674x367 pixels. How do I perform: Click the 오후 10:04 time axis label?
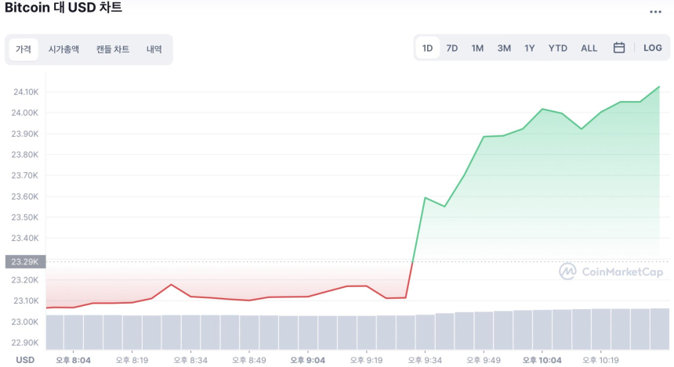[542, 360]
